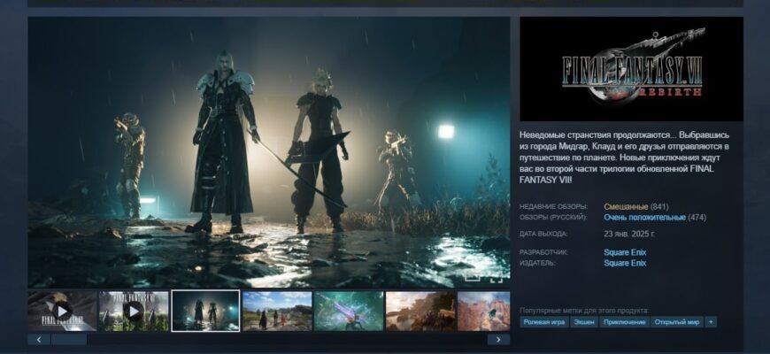The width and height of the screenshot is (770, 354).
Task: Click the thumbnail strip scrollbar handle
Action: pos(69,339)
